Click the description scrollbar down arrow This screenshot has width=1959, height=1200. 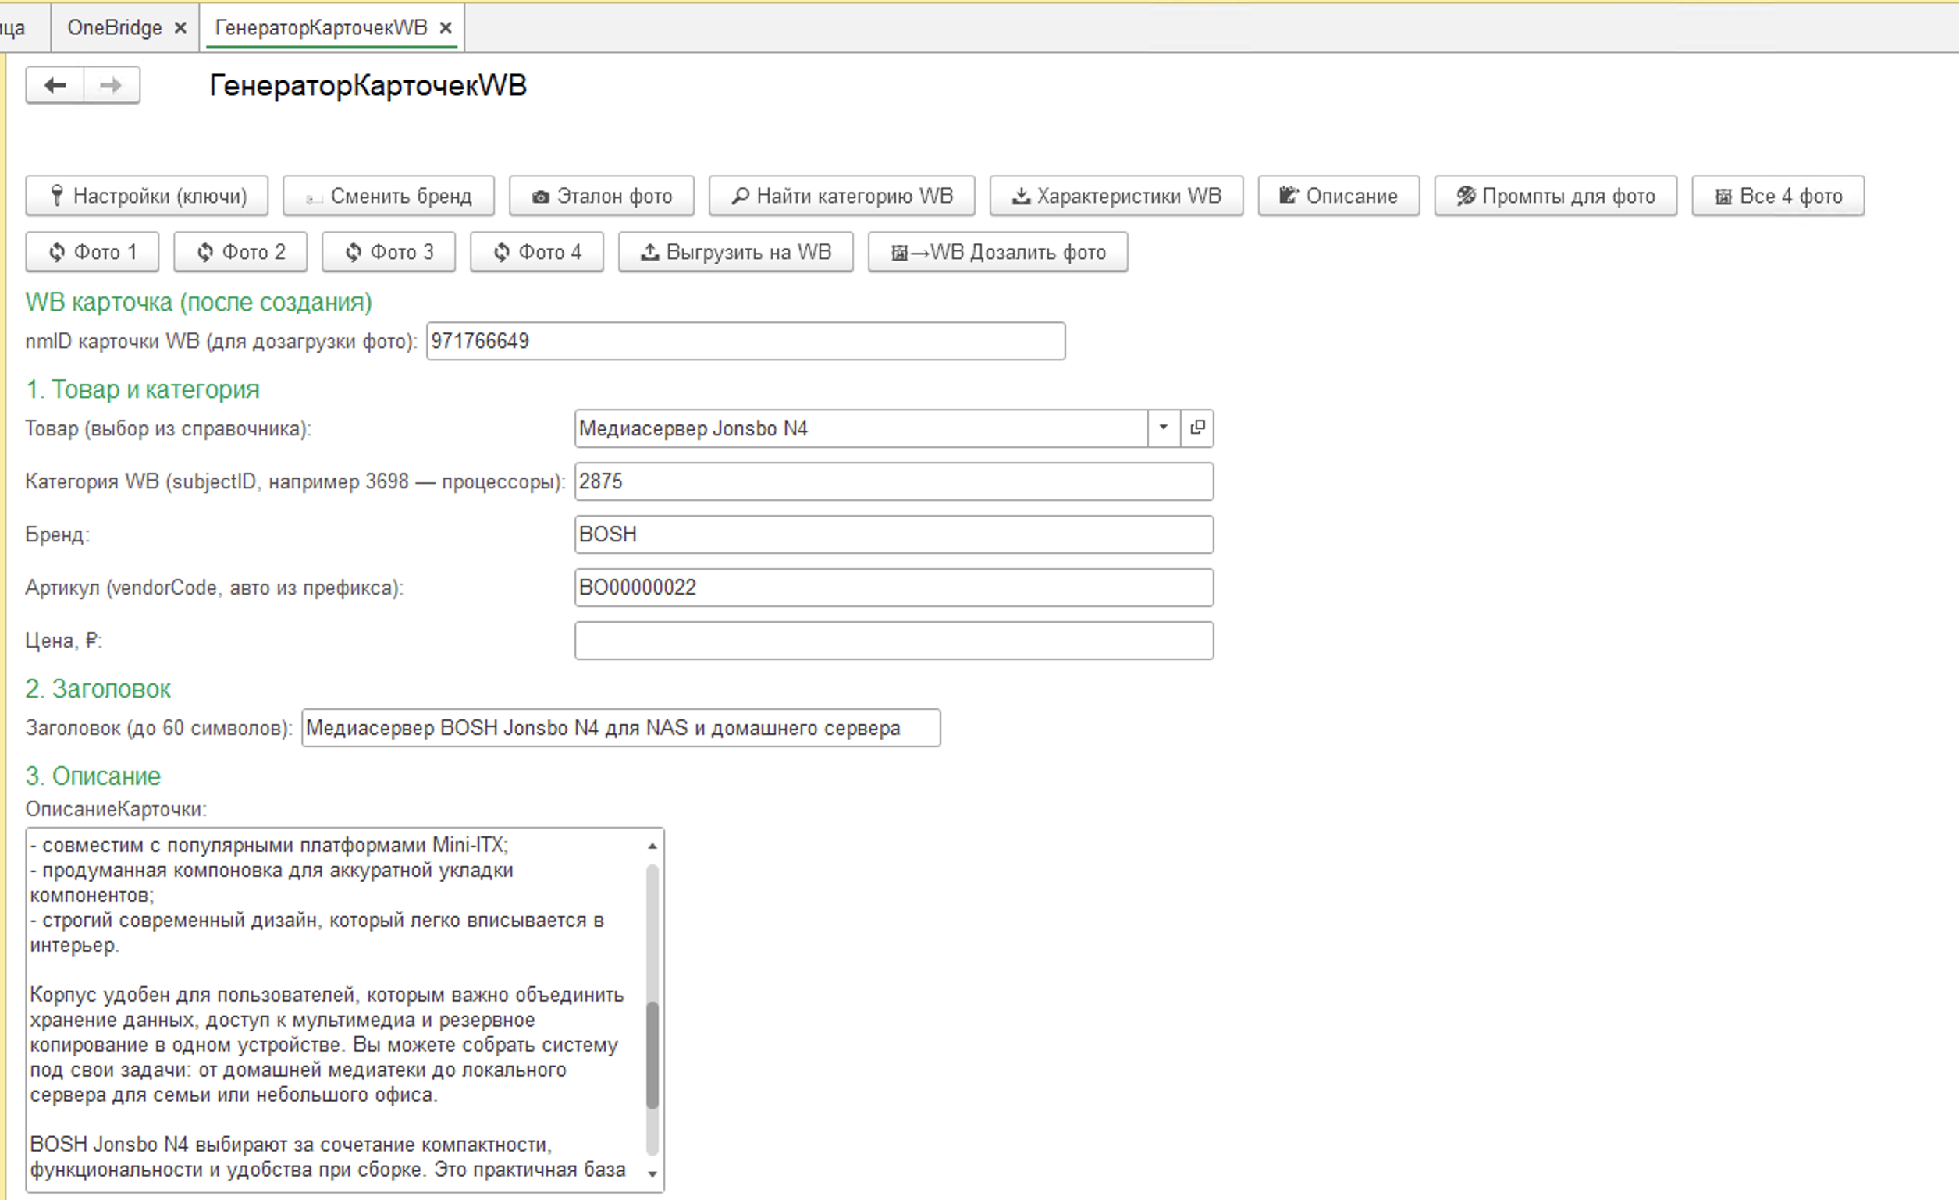tap(652, 1174)
